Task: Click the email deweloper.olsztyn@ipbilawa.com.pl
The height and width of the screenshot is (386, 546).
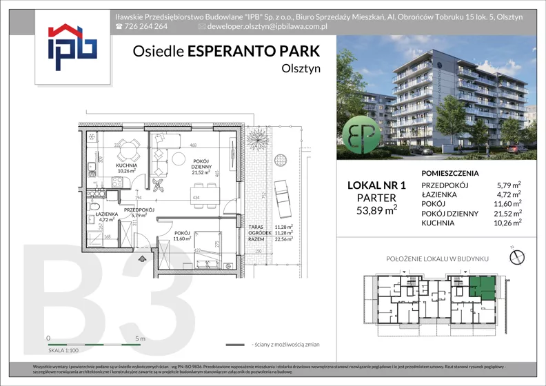Action: point(267,26)
